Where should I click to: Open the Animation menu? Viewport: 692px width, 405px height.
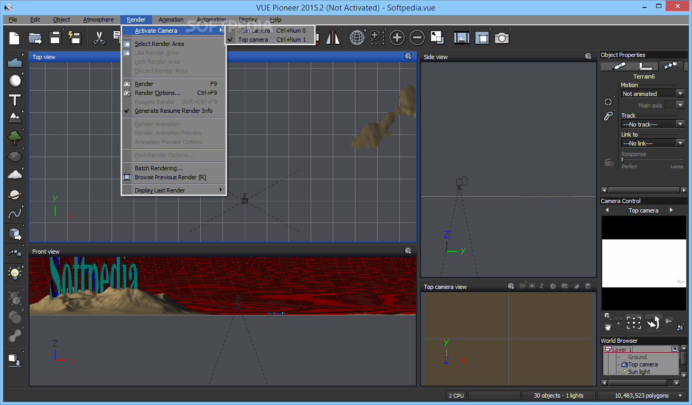pyautogui.click(x=171, y=20)
